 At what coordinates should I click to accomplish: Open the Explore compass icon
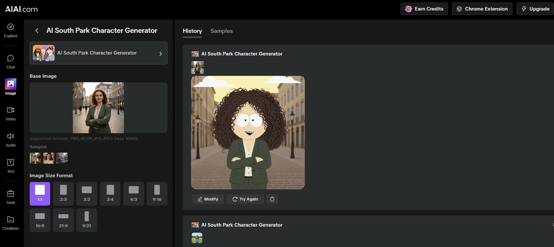click(x=11, y=27)
